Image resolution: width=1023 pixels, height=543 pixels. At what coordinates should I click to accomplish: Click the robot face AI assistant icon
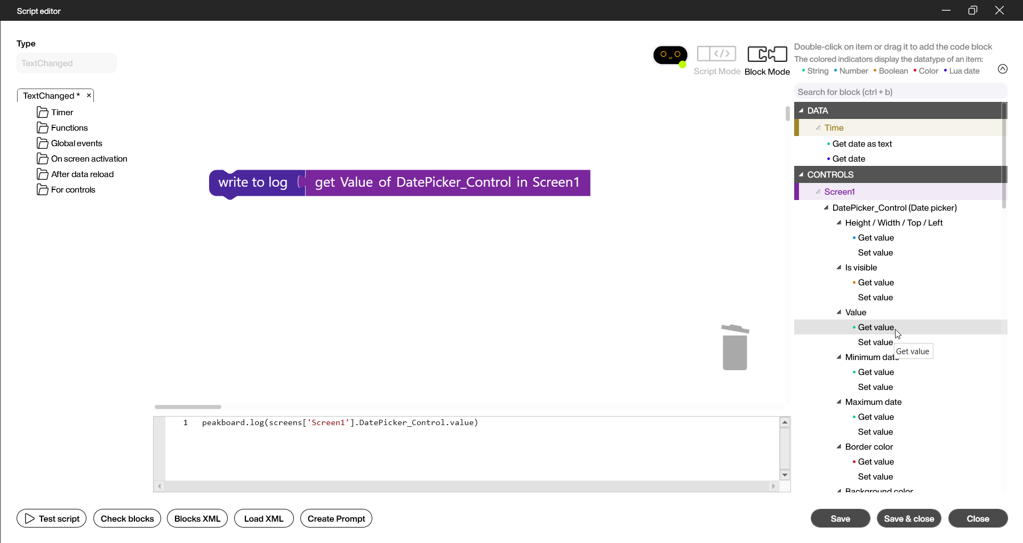[x=670, y=55]
